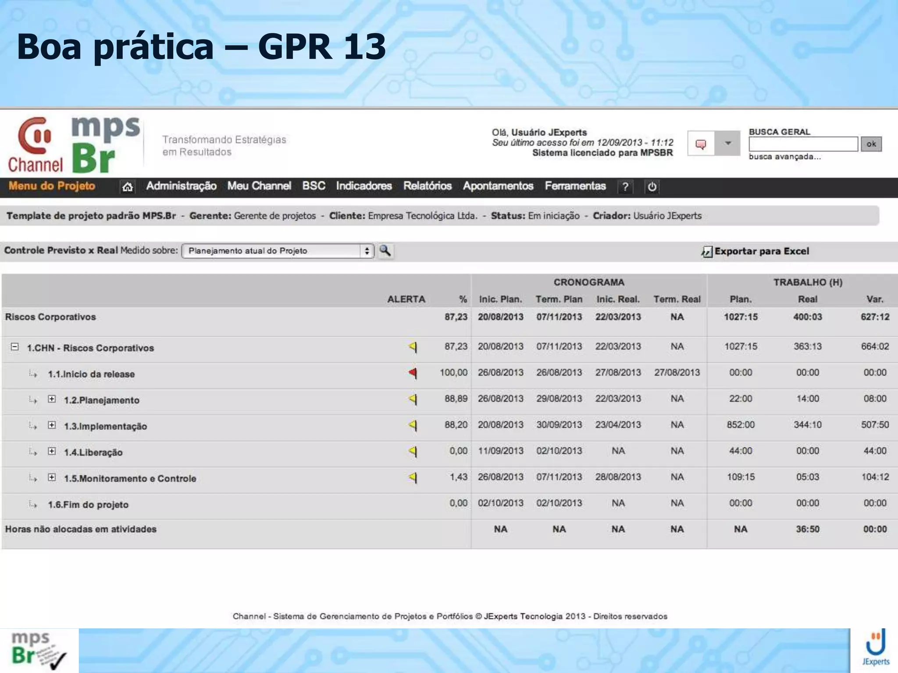Select 1.4.Liberação task name
Screen dimensions: 898x673
93,453
